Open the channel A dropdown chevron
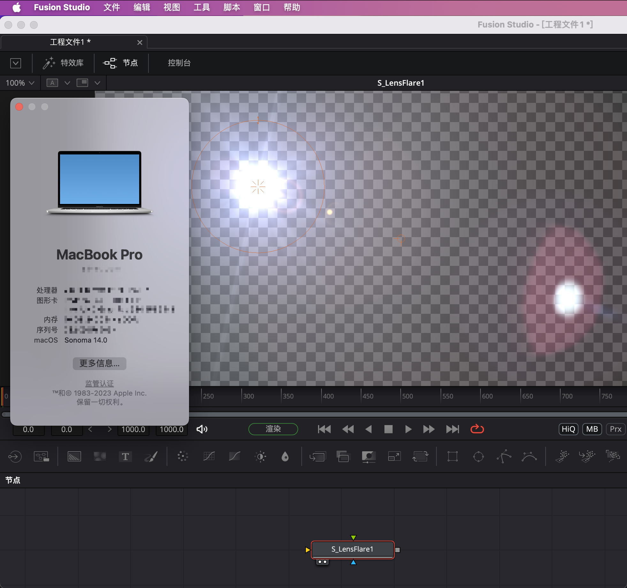This screenshot has width=627, height=588. 67,83
